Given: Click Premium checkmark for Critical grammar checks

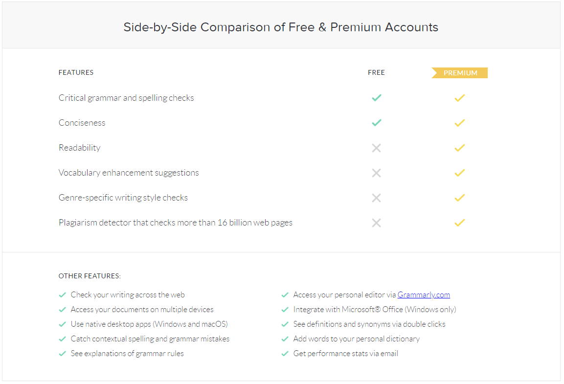Looking at the screenshot, I should (459, 98).
